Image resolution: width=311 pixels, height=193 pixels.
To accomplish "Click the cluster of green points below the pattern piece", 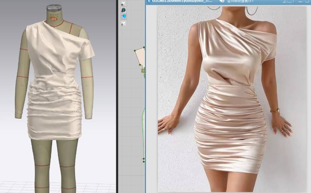I will (x=143, y=71).
